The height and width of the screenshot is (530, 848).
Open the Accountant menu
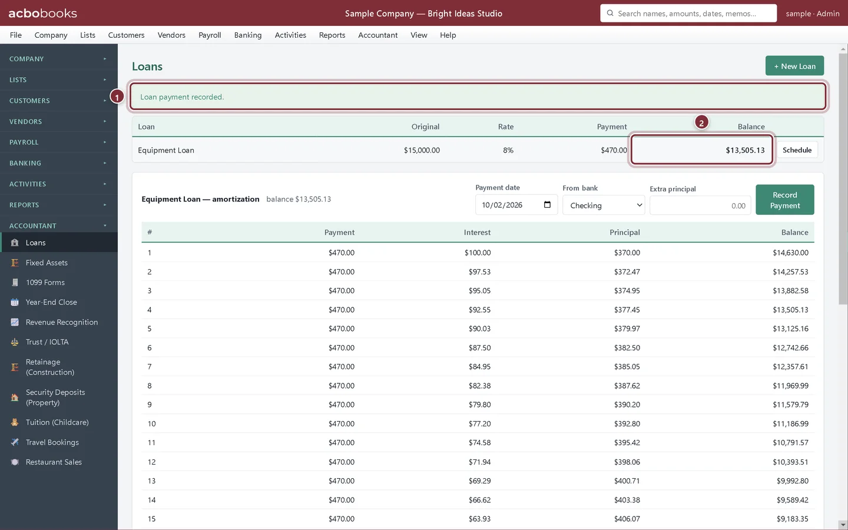(x=378, y=35)
